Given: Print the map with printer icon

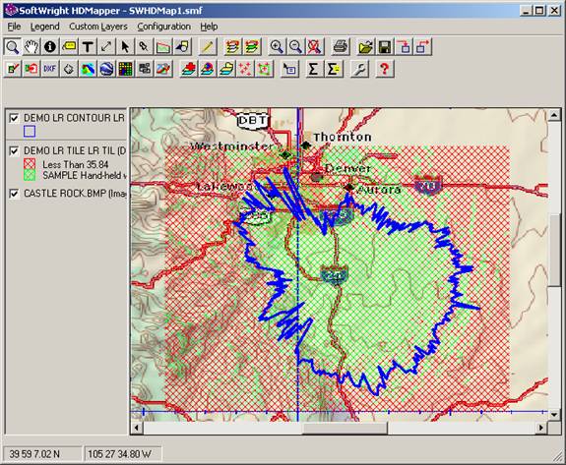Looking at the screenshot, I should (341, 47).
